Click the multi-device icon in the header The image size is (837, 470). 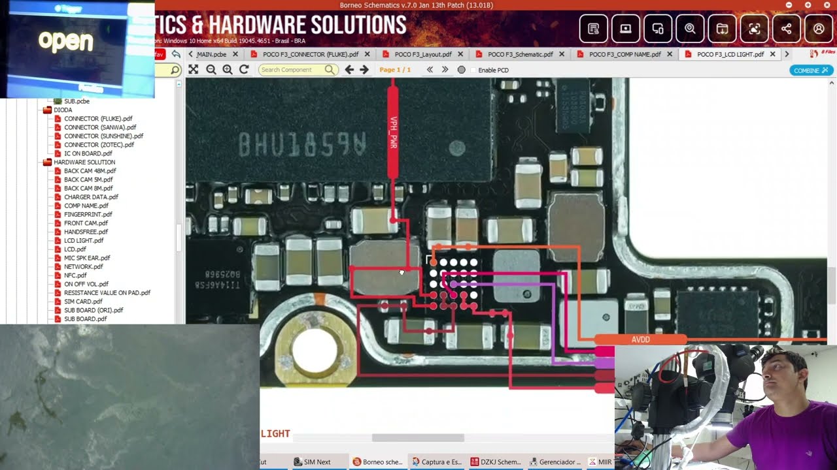tap(658, 29)
